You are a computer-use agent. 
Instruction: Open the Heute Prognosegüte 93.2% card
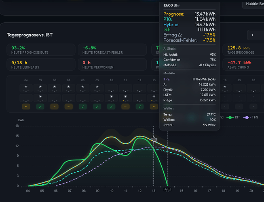pyautogui.click(x=41, y=50)
